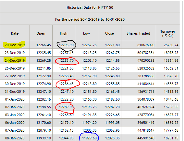Select shares traded 447818617

[x=146, y=130]
